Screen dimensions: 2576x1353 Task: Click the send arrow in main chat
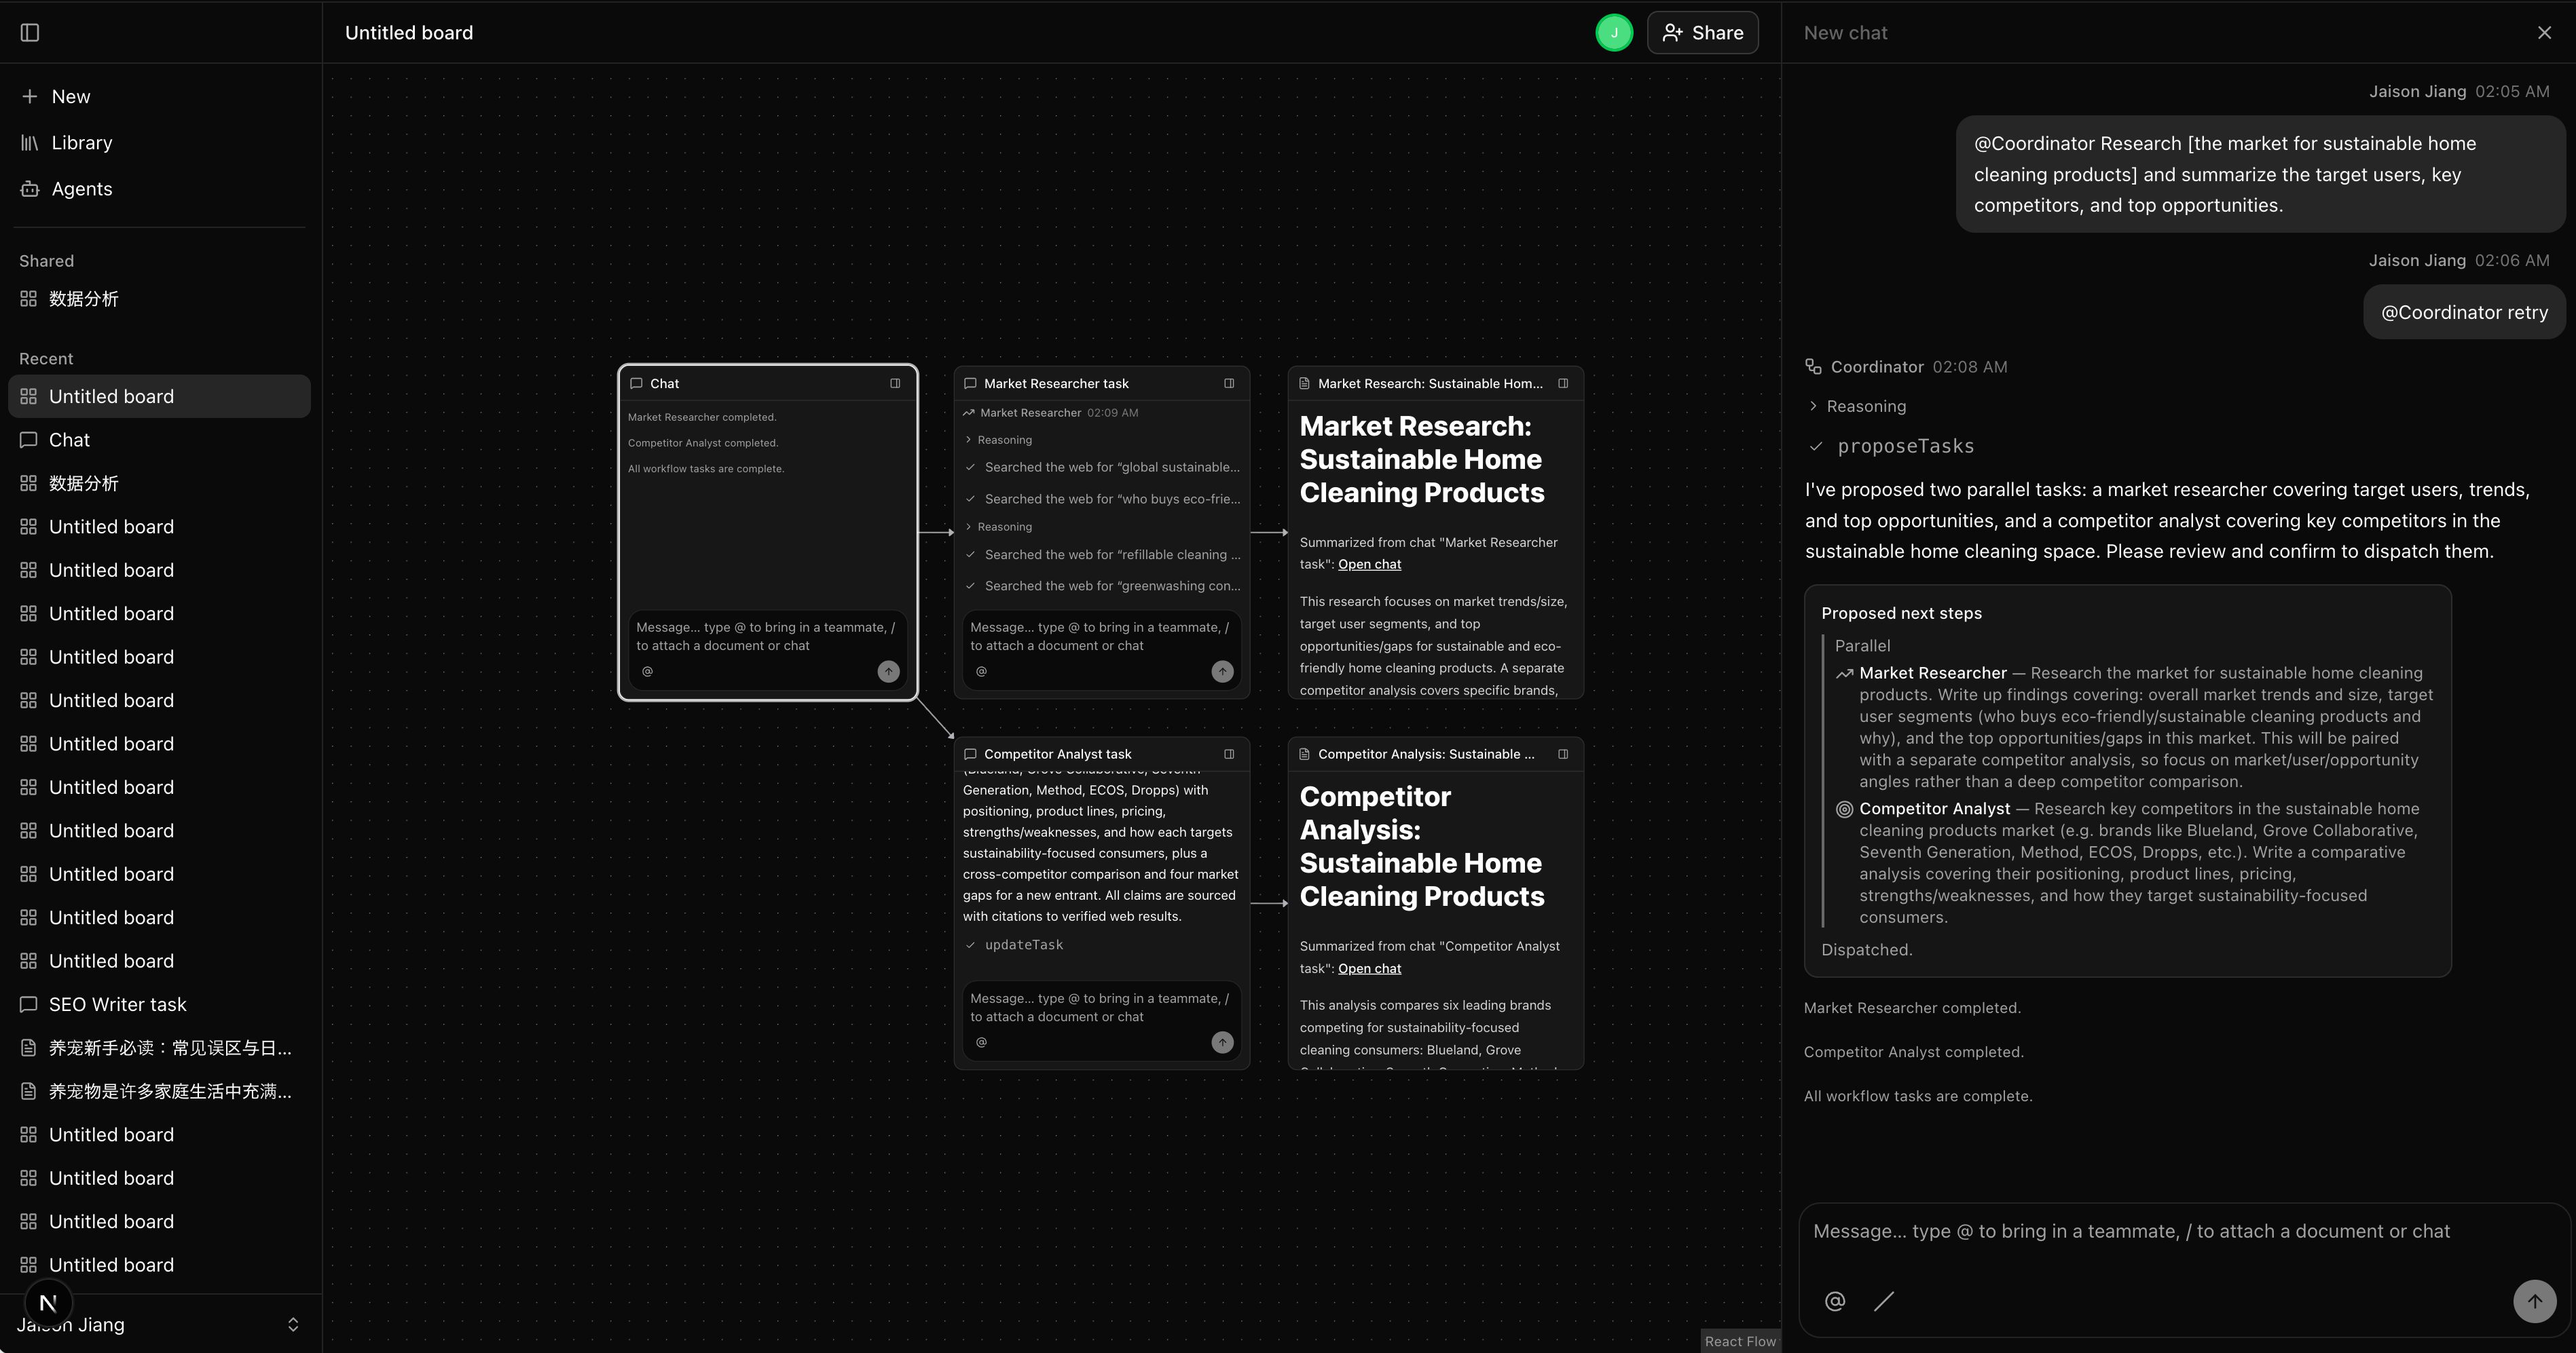(x=2535, y=1302)
